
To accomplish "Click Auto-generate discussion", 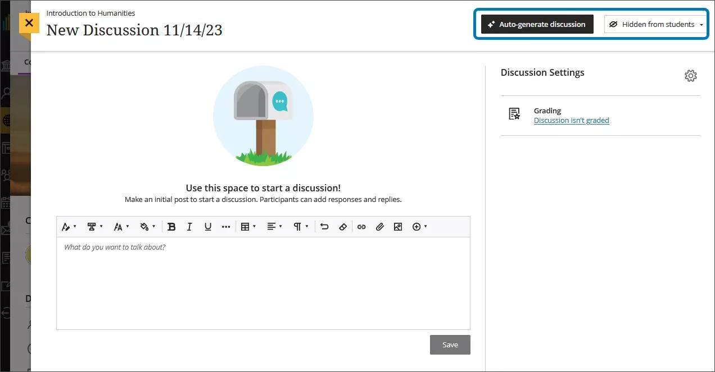I will (x=536, y=24).
